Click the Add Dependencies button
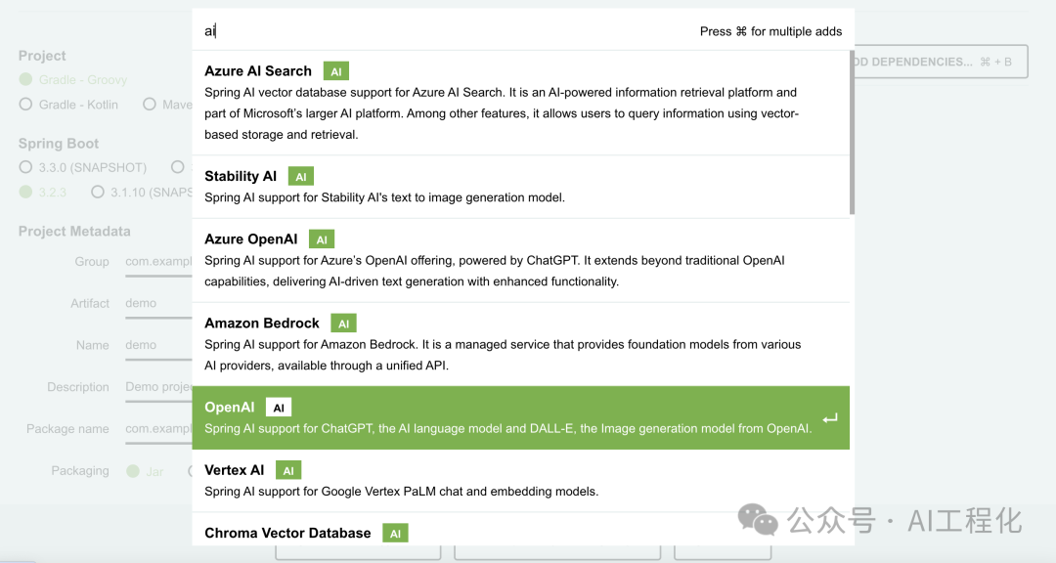Screen dimensions: 1056x563 coord(937,62)
